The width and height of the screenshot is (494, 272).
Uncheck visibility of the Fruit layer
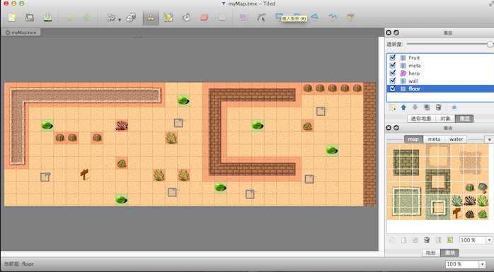(393, 57)
